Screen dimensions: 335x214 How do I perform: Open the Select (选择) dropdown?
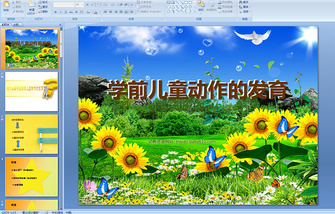pyautogui.click(x=245, y=11)
